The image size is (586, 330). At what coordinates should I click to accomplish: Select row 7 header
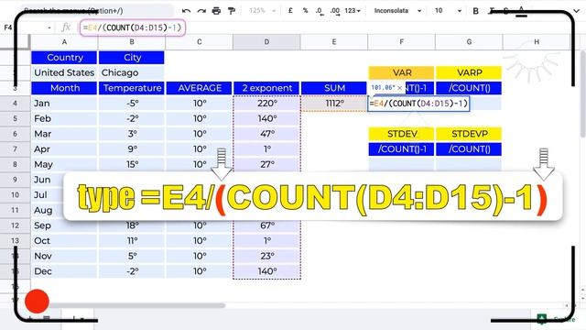[15, 148]
